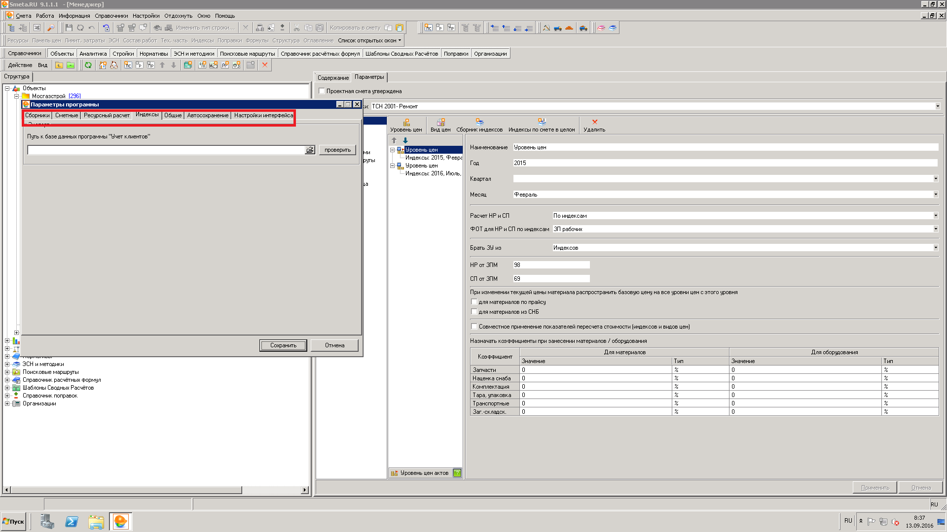Click the magnifier search icon in top toolbar
Viewport: 947px width, 532px height.
click(51, 28)
